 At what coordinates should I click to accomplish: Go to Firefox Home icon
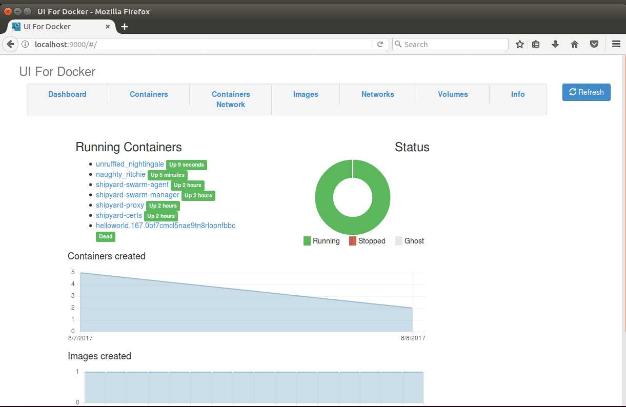[575, 44]
